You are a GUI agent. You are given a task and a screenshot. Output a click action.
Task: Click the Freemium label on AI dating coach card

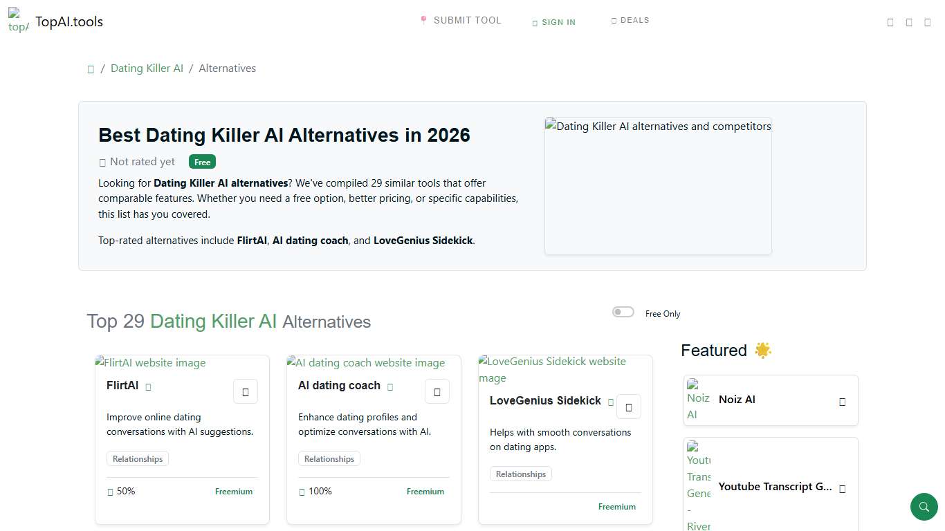click(x=425, y=491)
